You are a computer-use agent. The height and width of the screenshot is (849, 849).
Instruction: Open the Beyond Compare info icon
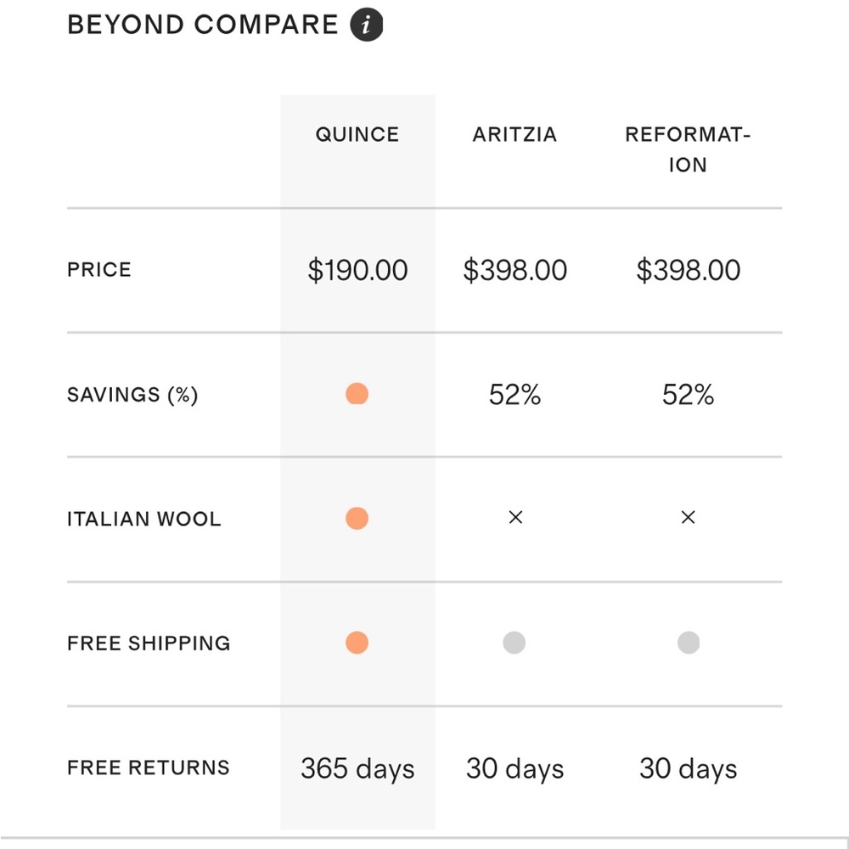coord(367,25)
